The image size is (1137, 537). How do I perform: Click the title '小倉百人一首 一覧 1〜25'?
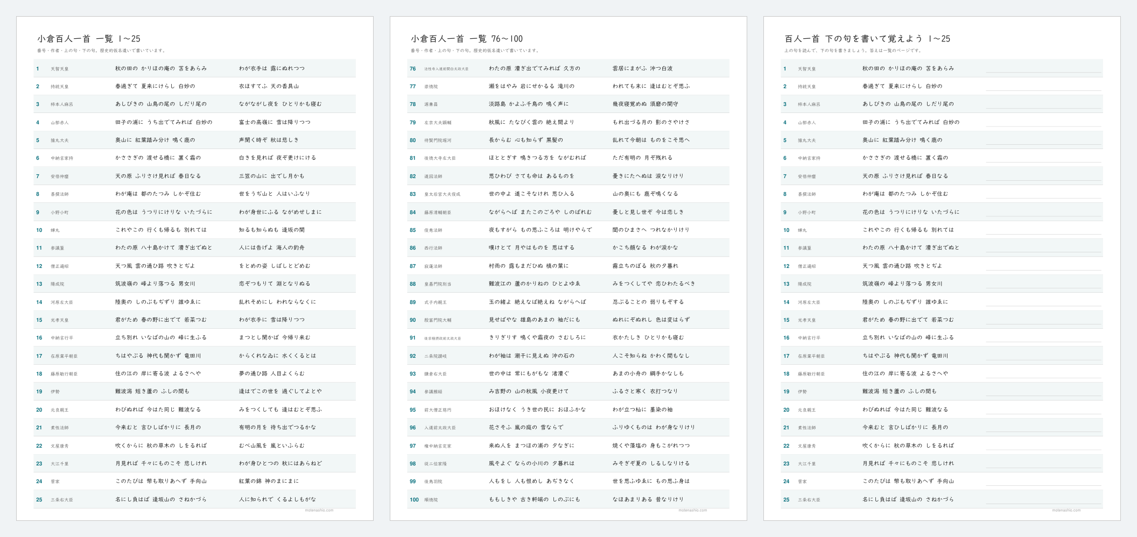(89, 39)
